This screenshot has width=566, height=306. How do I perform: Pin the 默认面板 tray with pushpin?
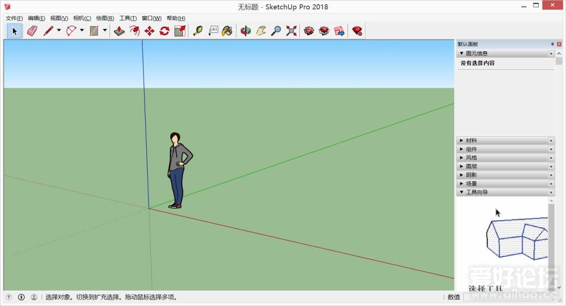[552, 44]
